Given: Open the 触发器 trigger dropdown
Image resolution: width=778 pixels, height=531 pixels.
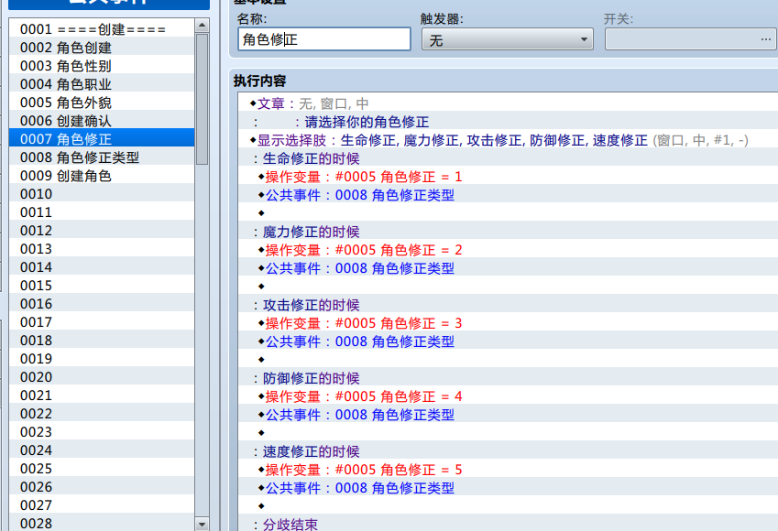Looking at the screenshot, I should click(x=507, y=39).
